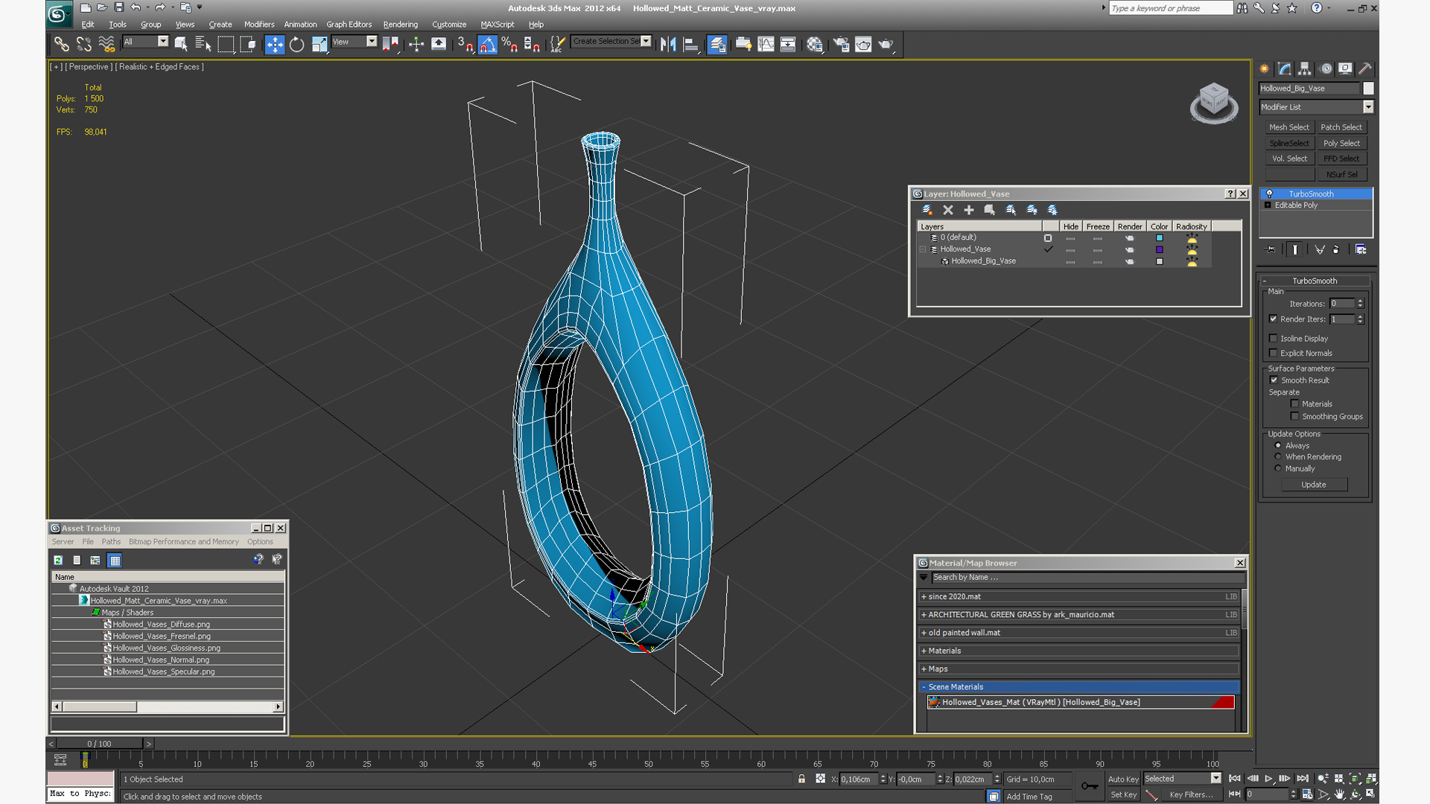Open the Modify command panel tab

click(x=1285, y=68)
